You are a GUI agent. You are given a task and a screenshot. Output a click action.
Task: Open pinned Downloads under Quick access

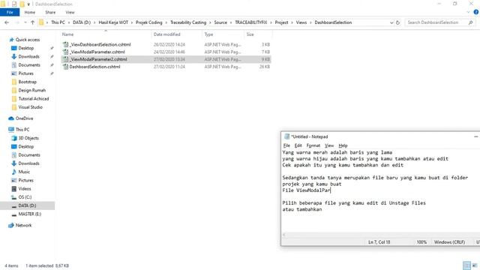(x=28, y=56)
